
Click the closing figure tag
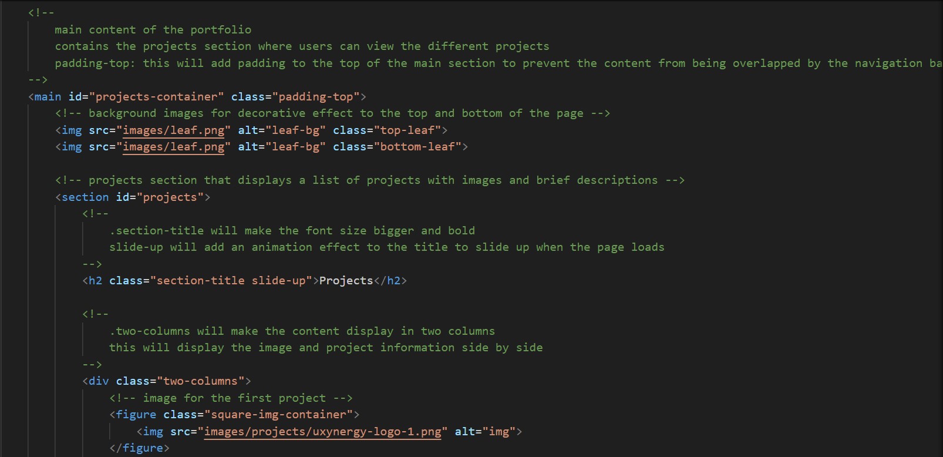[139, 448]
